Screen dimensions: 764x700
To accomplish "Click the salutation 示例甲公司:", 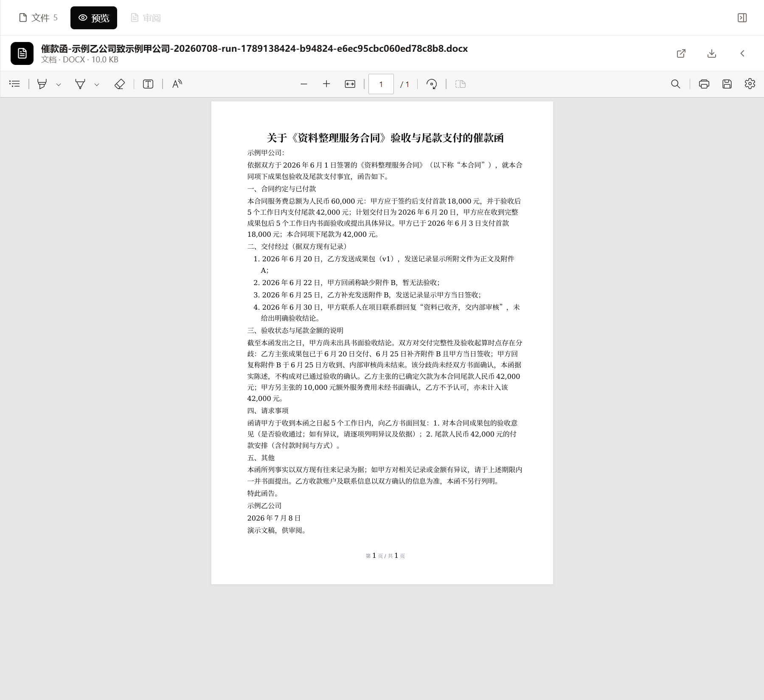I will point(266,153).
